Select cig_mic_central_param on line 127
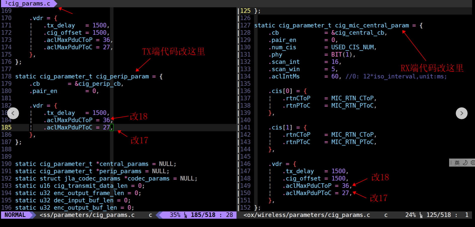Screen dimensions: 475x227 pyautogui.click(x=372, y=25)
